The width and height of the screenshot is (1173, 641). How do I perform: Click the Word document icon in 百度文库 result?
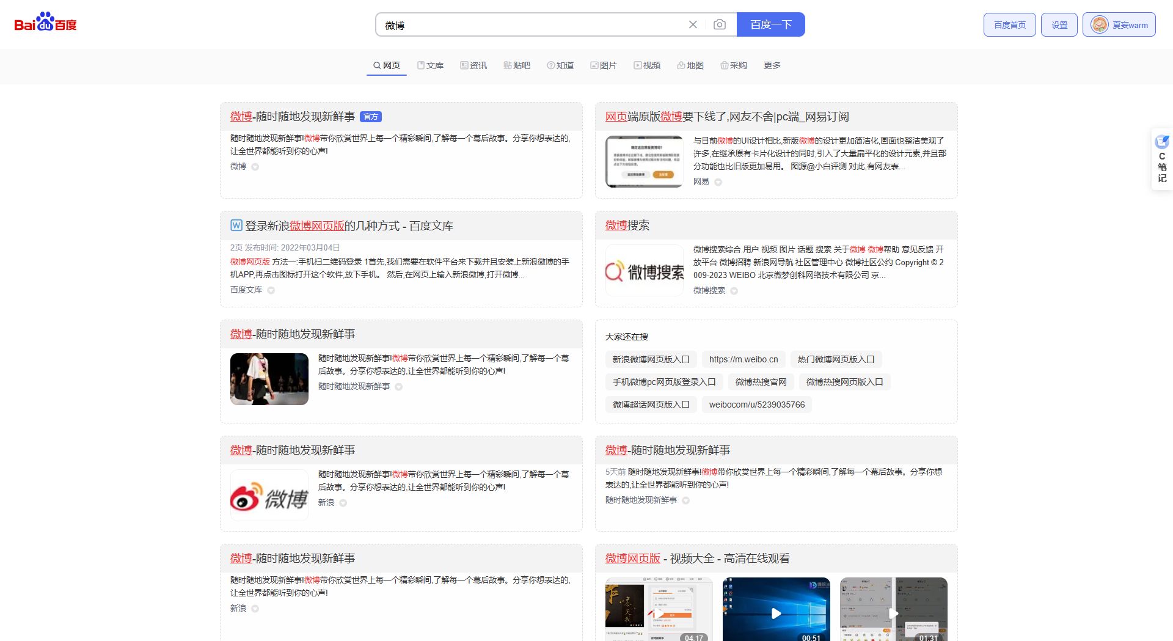click(x=236, y=225)
